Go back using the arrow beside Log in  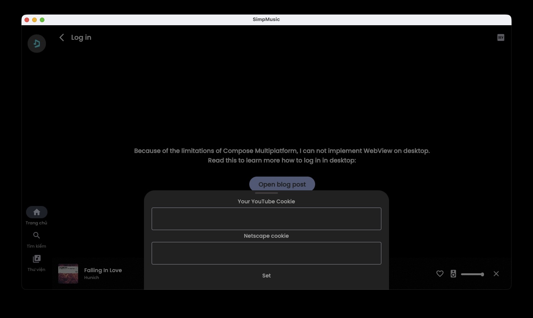[62, 37]
